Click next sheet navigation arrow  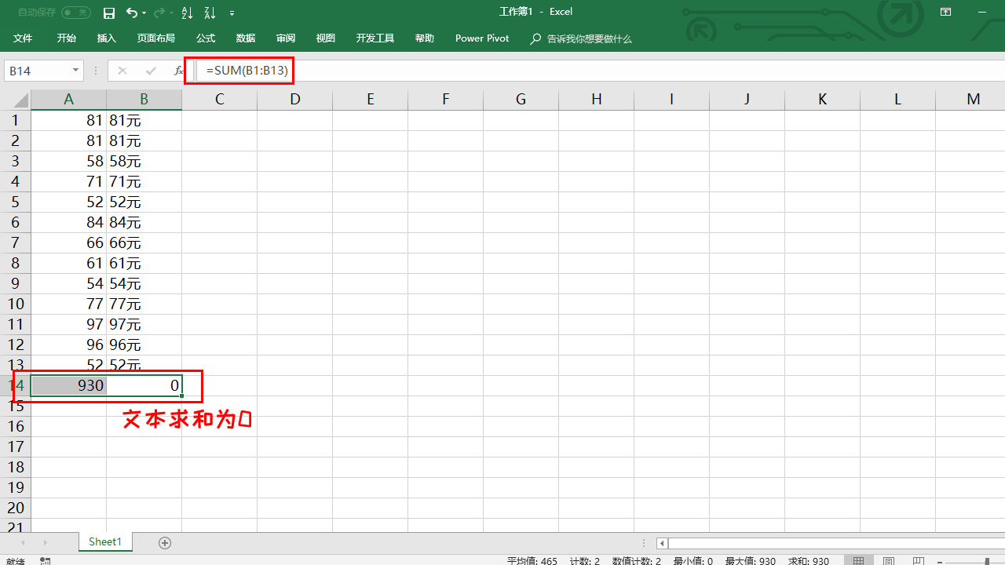[45, 542]
